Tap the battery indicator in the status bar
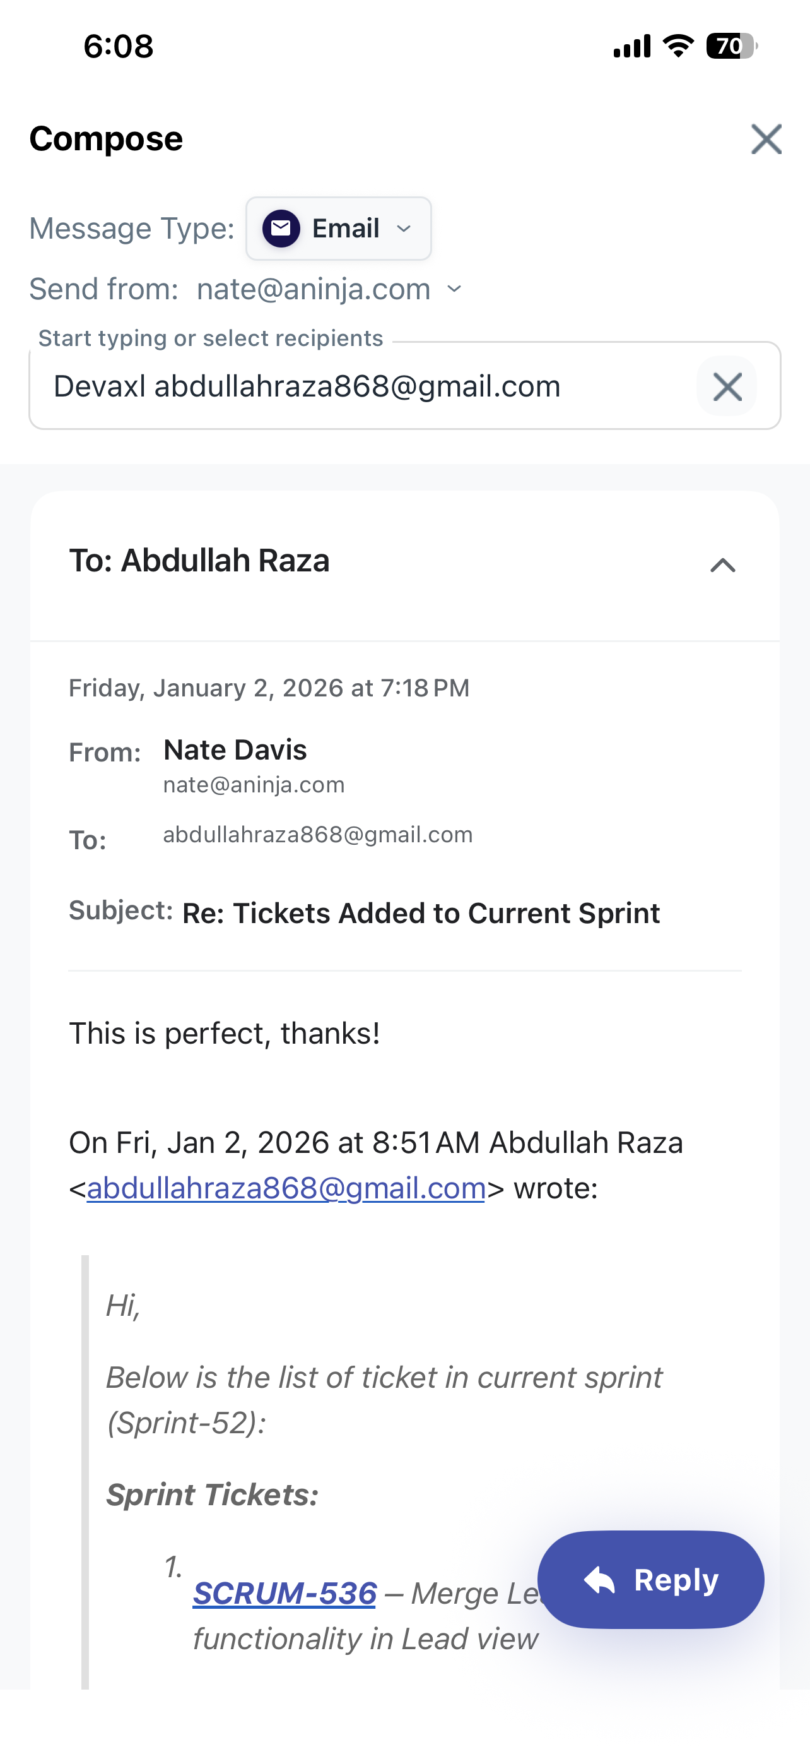The height and width of the screenshot is (1754, 810). coord(731,46)
